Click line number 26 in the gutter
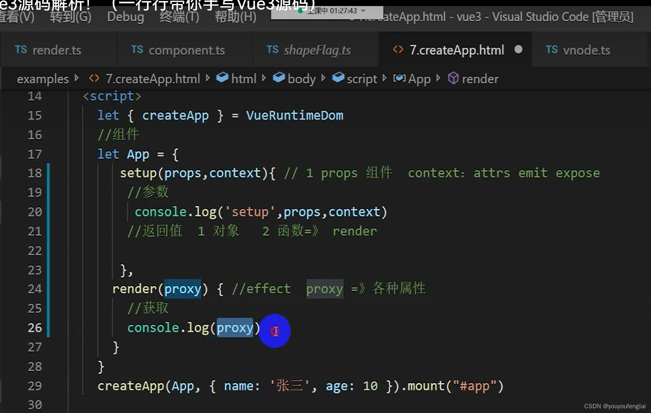The width and height of the screenshot is (651, 413). 35,328
